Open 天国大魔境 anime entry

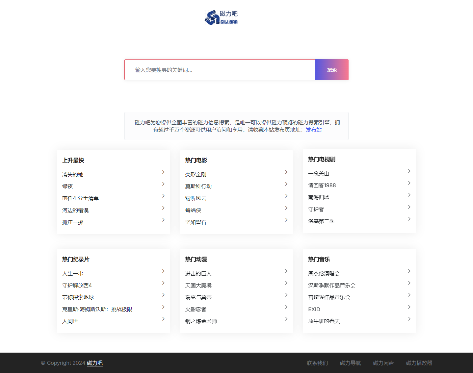[x=198, y=285]
